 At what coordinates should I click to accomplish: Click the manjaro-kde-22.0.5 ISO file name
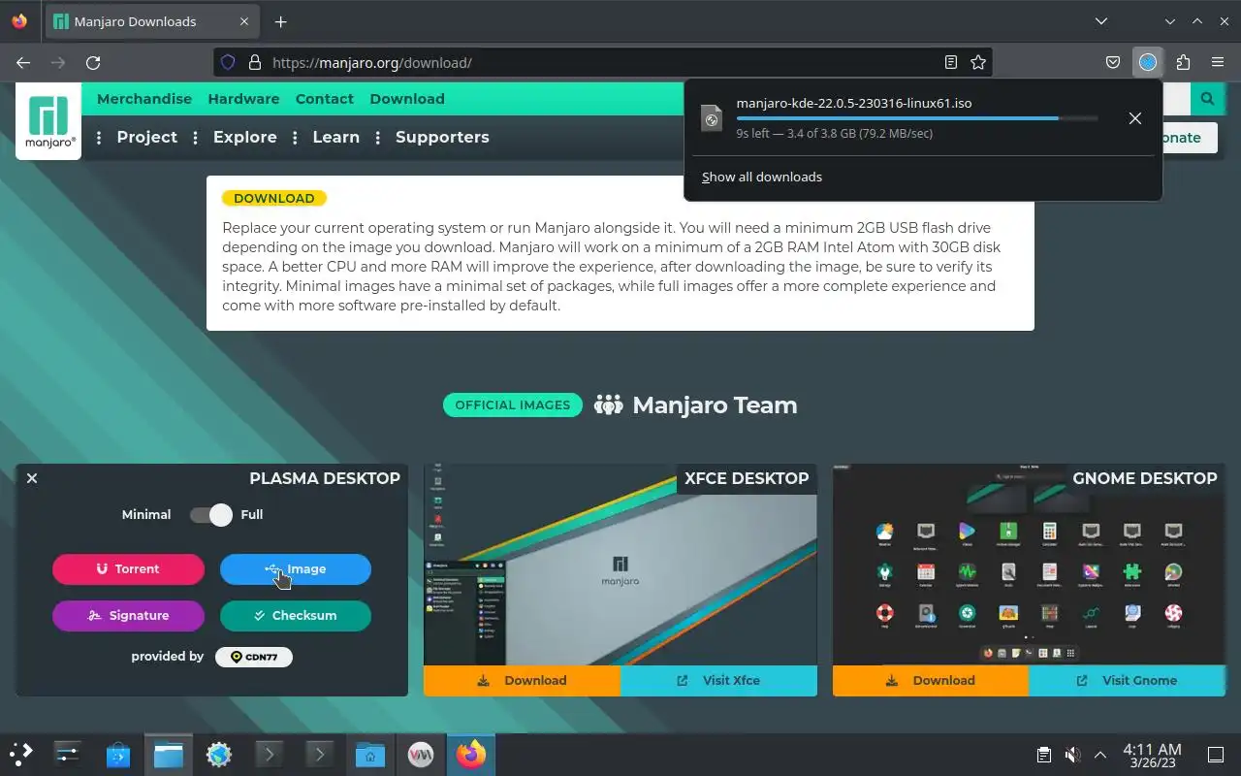point(854,103)
